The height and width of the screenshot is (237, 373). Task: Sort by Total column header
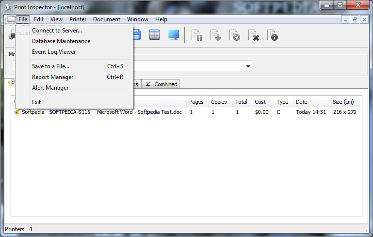click(241, 102)
